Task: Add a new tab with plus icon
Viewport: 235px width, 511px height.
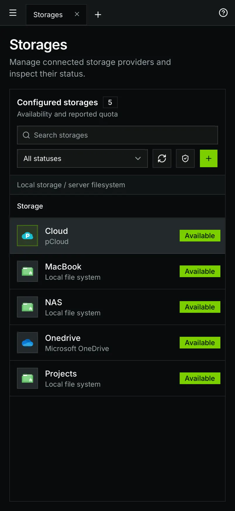Action: click(98, 15)
